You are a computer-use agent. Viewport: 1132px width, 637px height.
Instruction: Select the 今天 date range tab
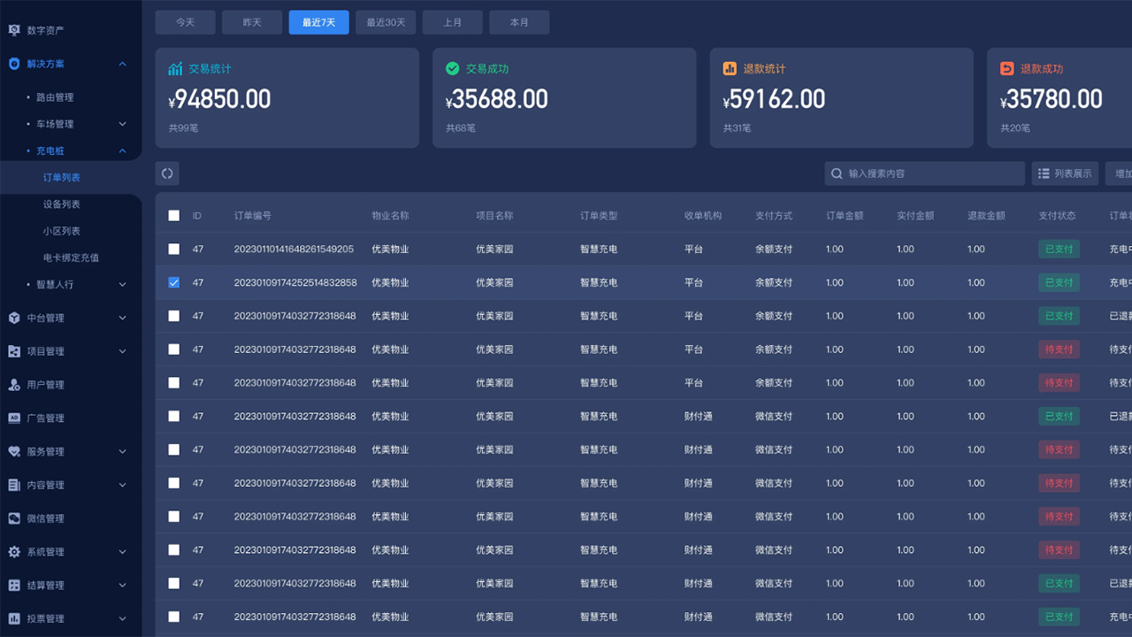[185, 22]
